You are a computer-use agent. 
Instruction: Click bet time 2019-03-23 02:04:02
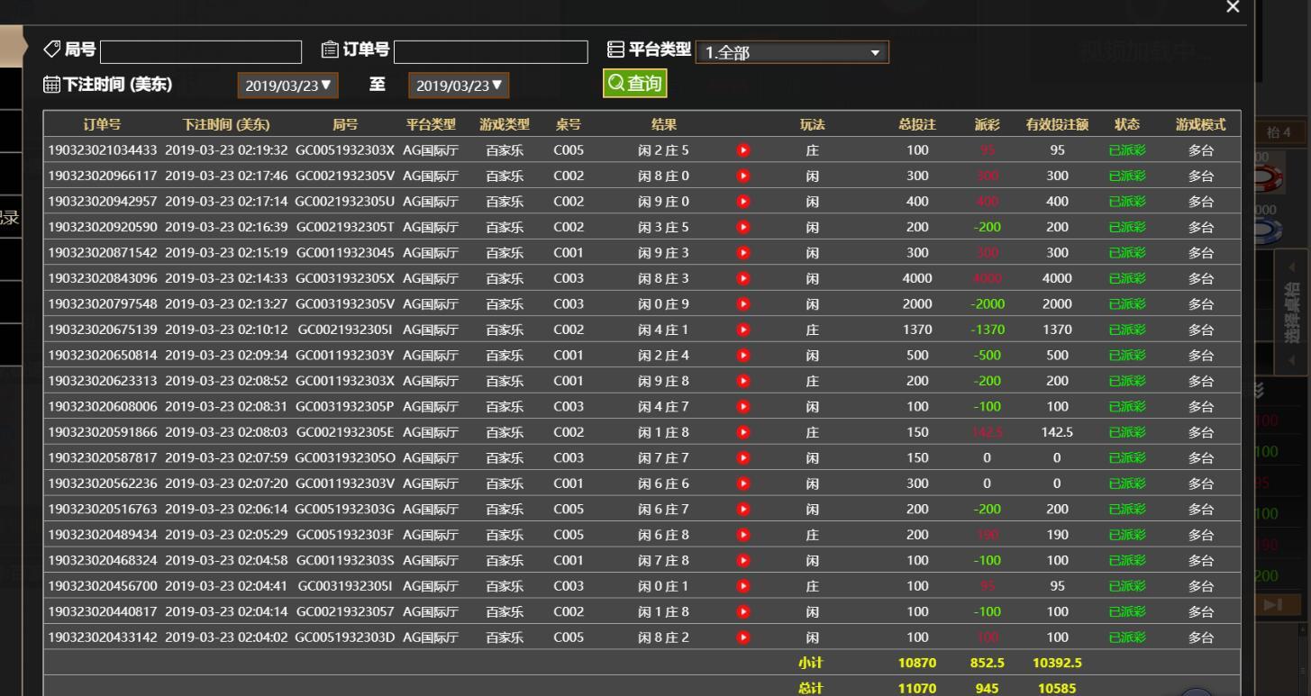pyautogui.click(x=226, y=638)
